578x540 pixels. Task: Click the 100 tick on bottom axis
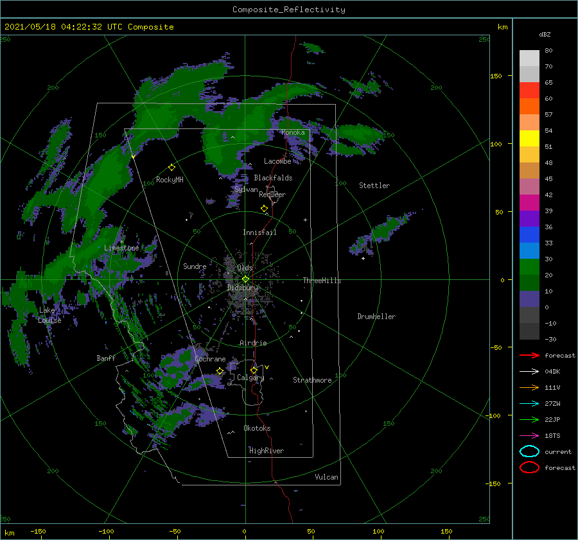[378, 532]
